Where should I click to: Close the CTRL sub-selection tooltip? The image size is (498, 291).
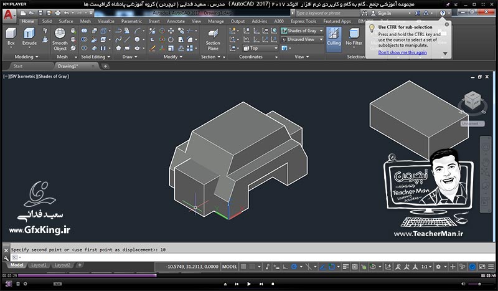click(447, 24)
